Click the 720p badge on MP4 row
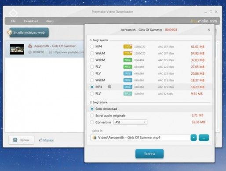Image resolution: width=226 pixels, height=171 pixels. point(128,47)
